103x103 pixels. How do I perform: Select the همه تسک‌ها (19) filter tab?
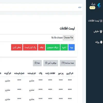click(x=68, y=63)
